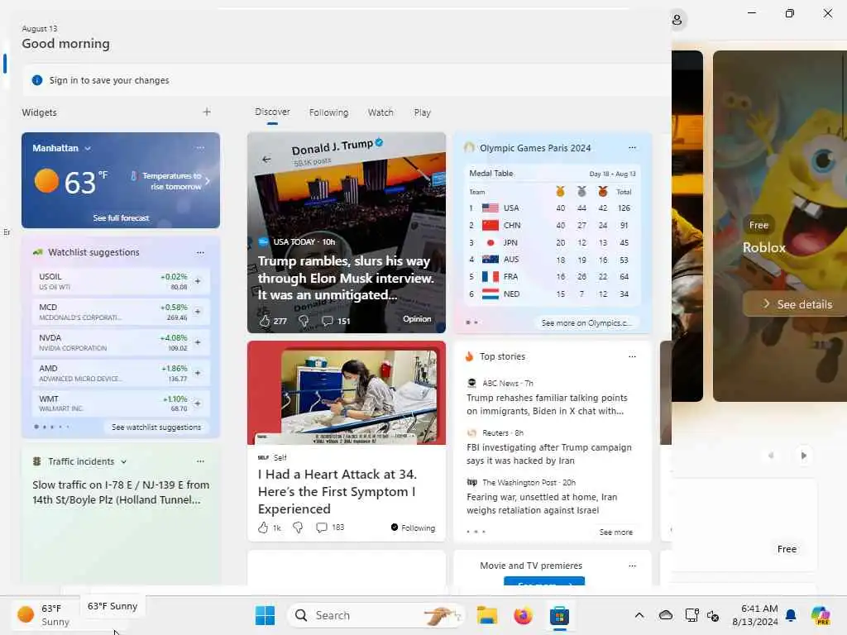Open the OneDrive cloud tray icon
The height and width of the screenshot is (635, 847).
click(666, 615)
